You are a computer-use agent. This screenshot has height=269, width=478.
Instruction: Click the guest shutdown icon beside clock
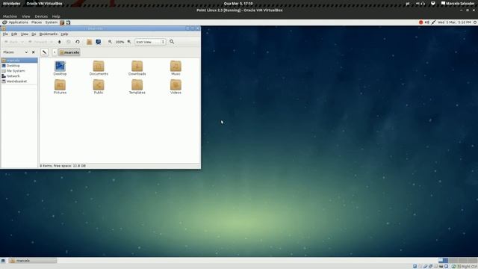475,22
